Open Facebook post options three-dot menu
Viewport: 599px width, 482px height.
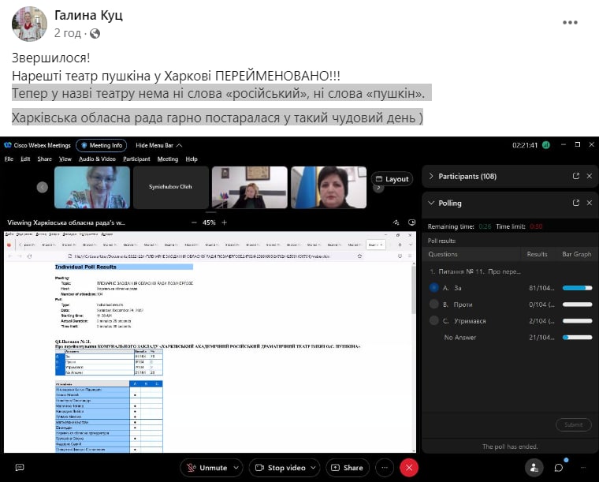pyautogui.click(x=570, y=23)
